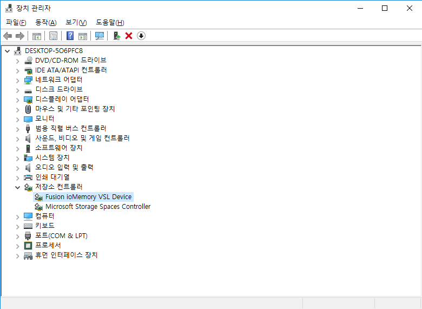This screenshot has width=422, height=309.
Task: Click the USB 범용 직렬 버스 icon
Action: [28, 129]
